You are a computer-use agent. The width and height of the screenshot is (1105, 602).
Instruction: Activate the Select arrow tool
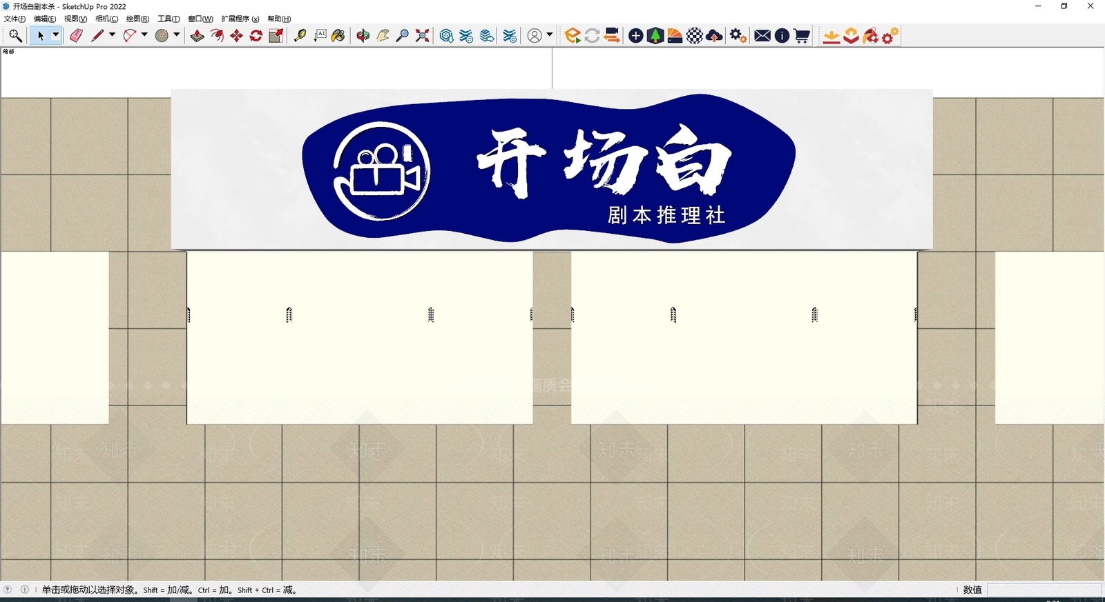(40, 36)
